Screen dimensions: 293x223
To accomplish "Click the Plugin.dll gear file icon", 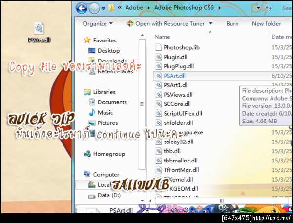I will click(158, 57).
